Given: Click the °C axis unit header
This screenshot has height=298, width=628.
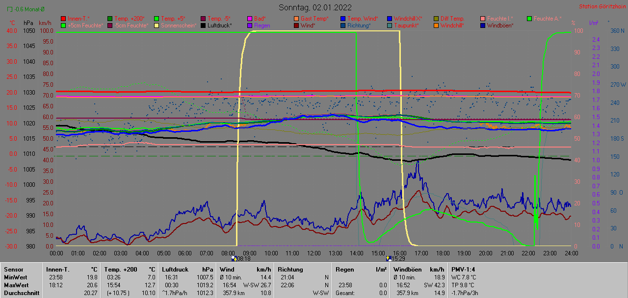Looking at the screenshot, I should (x=12, y=23).
